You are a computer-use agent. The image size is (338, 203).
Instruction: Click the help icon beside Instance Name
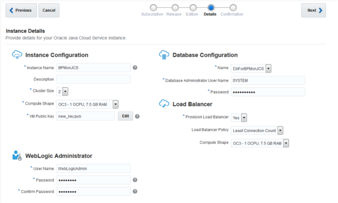(x=135, y=67)
